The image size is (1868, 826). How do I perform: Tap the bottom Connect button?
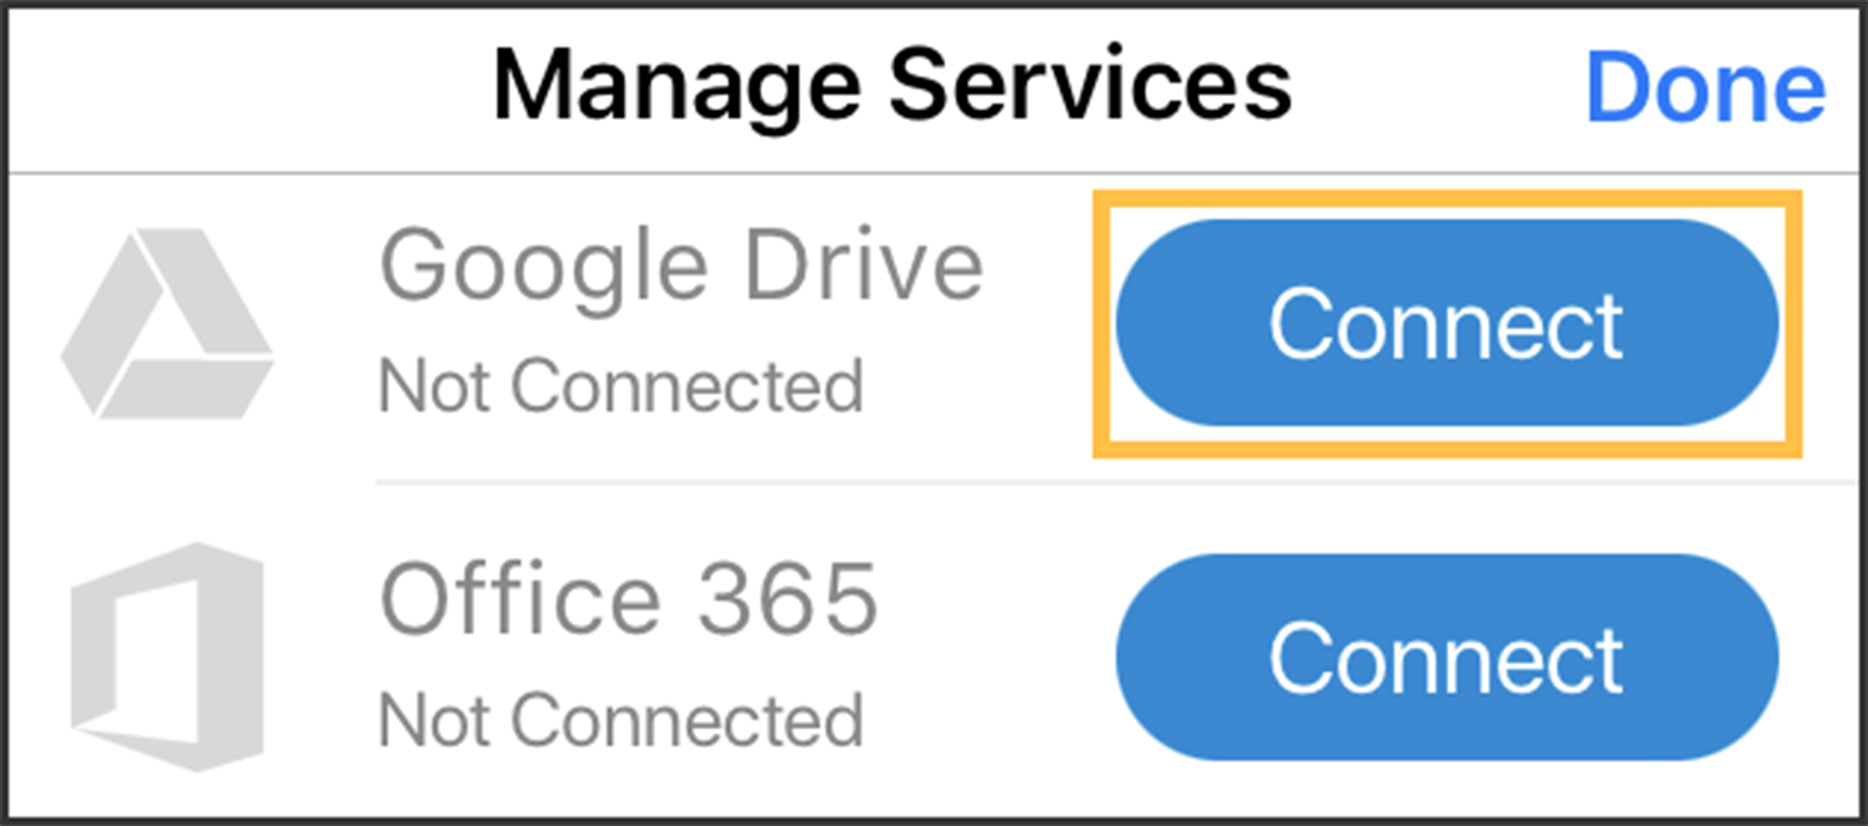point(1447,658)
